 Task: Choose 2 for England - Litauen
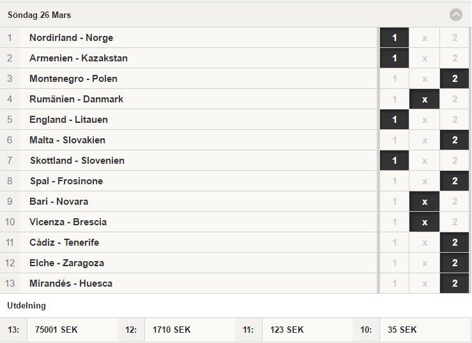pyautogui.click(x=455, y=120)
